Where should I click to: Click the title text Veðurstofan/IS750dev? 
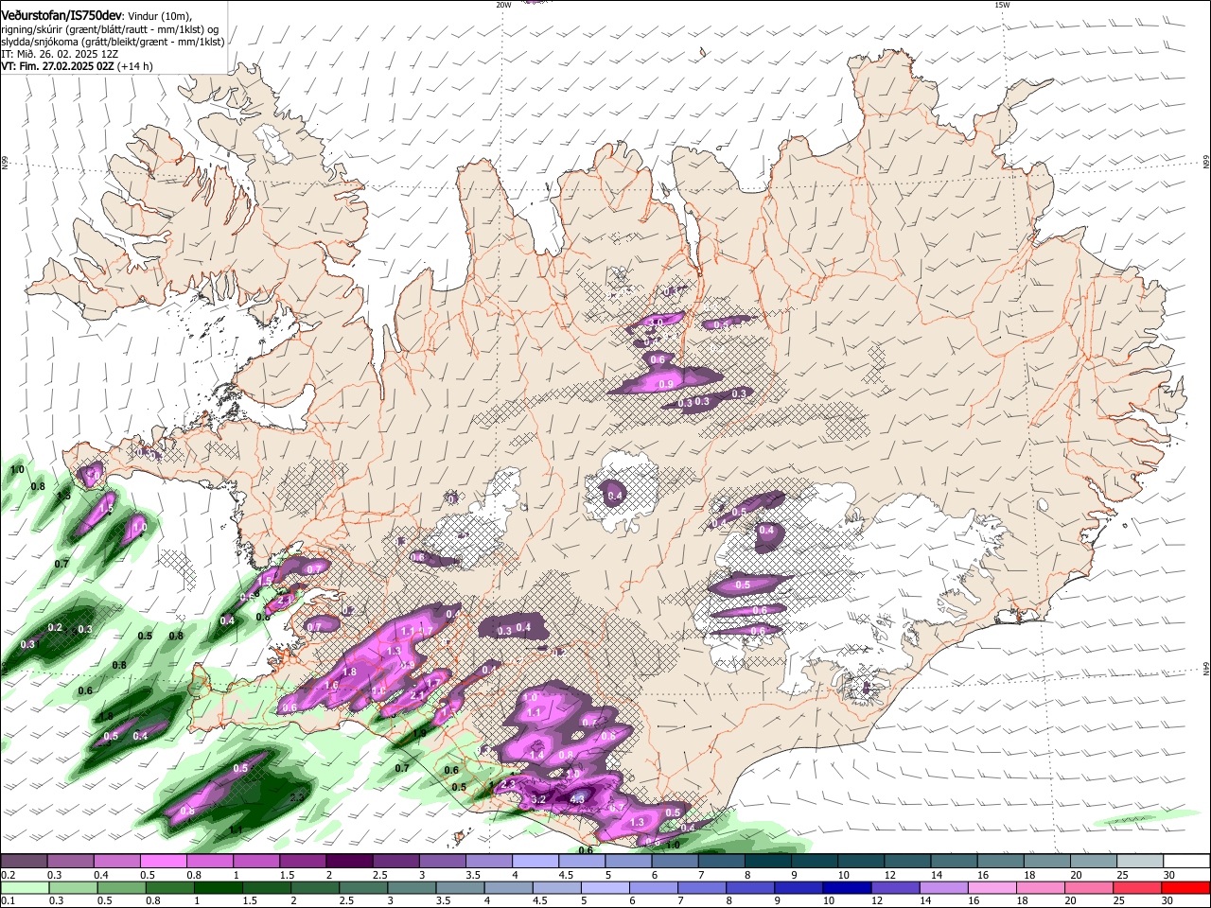pyautogui.click(x=61, y=16)
